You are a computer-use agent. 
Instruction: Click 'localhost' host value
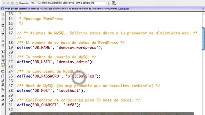(69, 90)
